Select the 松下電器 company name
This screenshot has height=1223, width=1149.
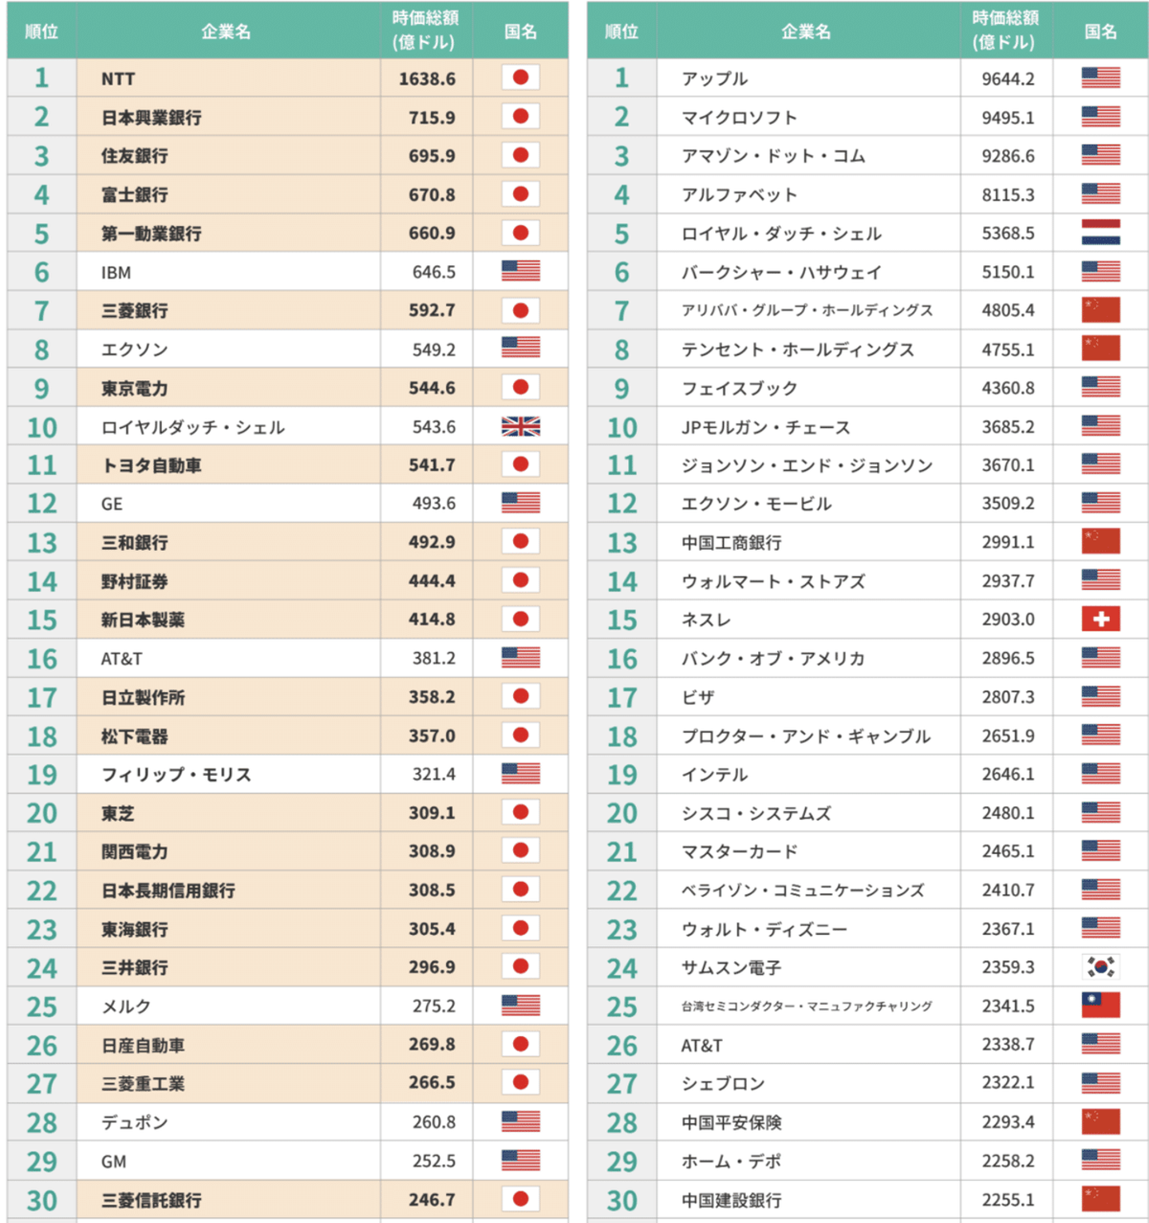[x=135, y=736]
